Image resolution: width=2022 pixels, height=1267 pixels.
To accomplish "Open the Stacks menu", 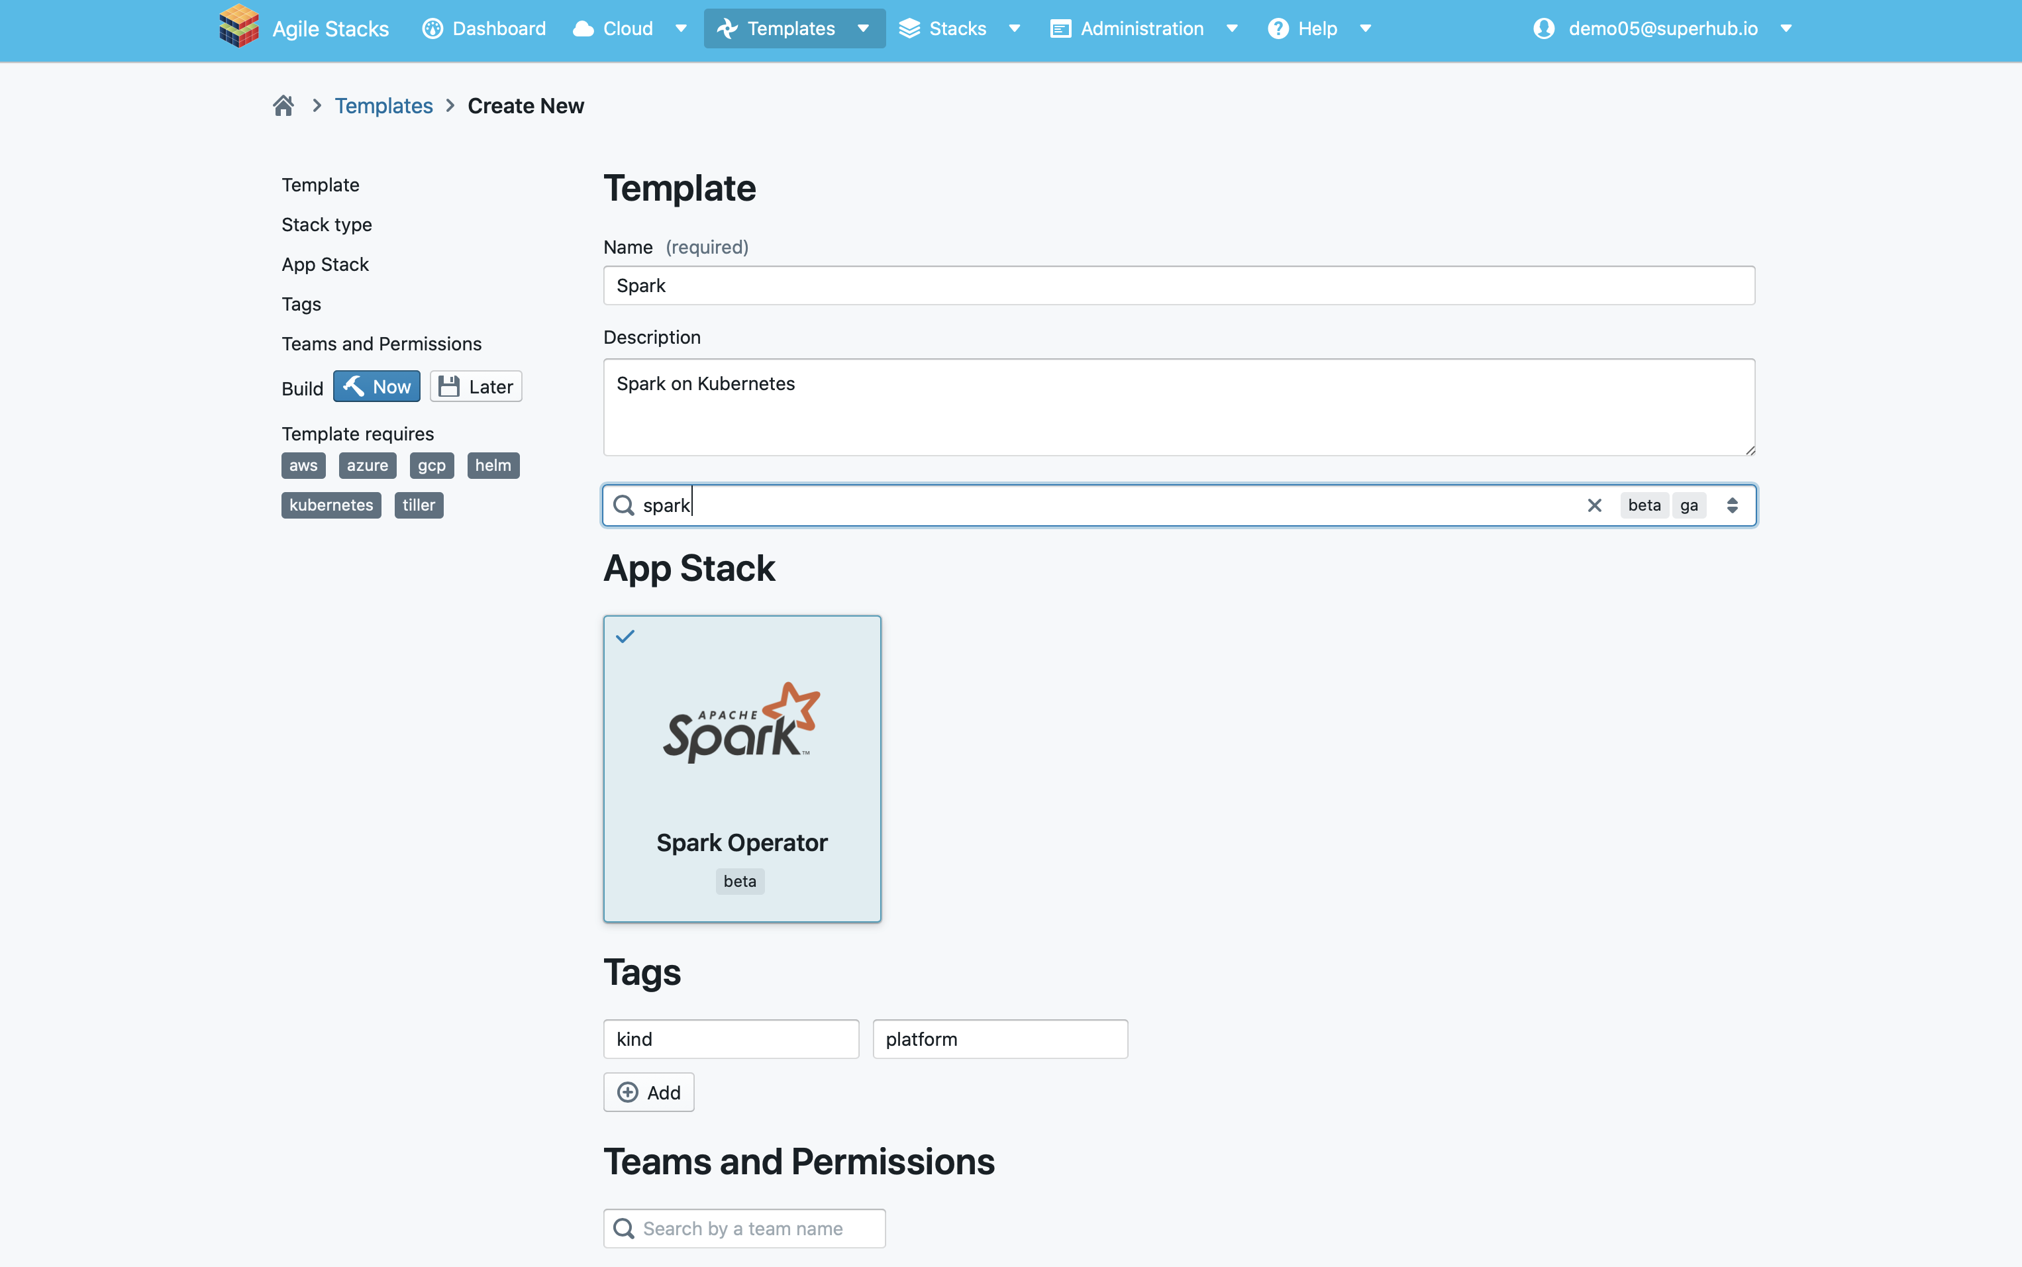I will (x=960, y=28).
